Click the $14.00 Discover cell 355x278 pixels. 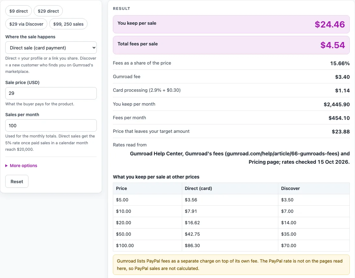pyautogui.click(x=314, y=223)
